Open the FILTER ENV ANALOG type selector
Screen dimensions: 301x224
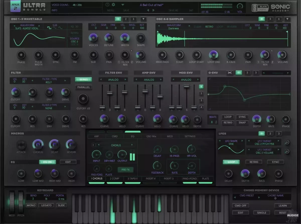pyautogui.click(x=113, y=80)
